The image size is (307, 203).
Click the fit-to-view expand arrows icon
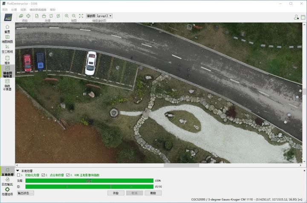tap(81, 16)
